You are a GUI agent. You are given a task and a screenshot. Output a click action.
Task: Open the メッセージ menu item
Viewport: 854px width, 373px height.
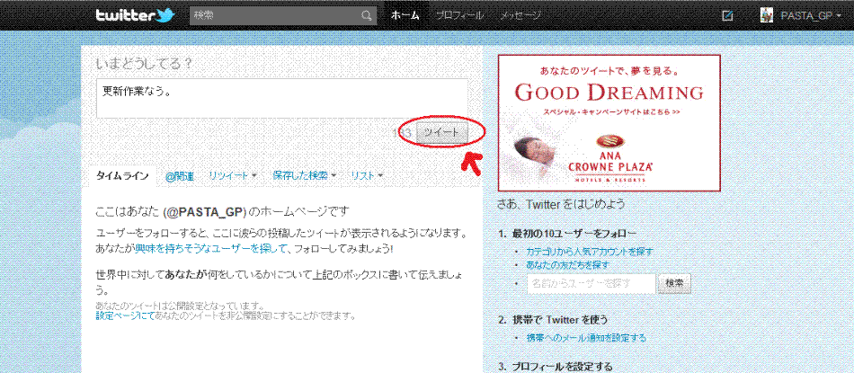point(520,16)
